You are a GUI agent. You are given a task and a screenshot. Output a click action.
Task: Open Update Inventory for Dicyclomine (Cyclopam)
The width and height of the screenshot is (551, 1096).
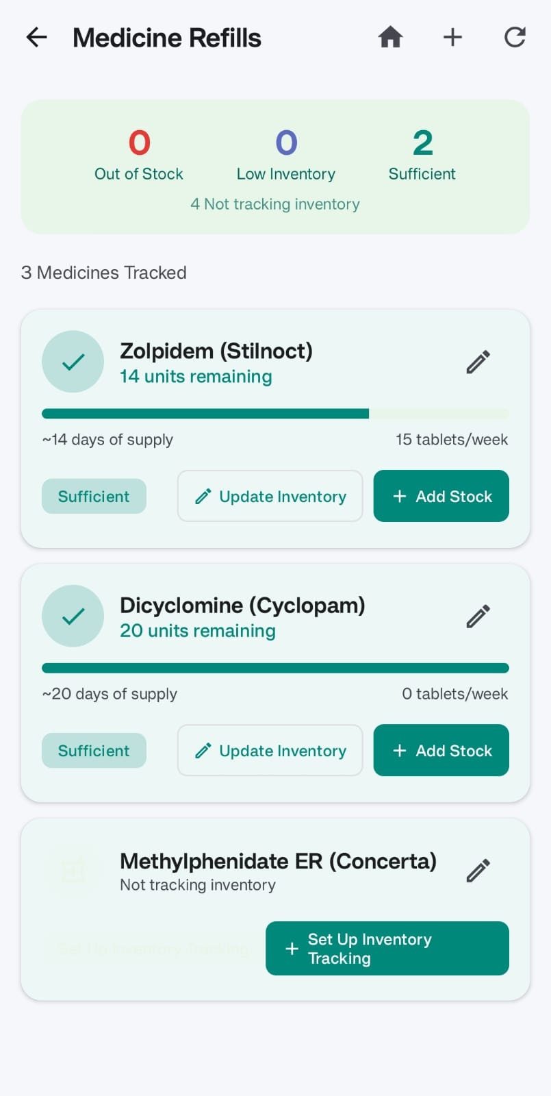click(x=270, y=750)
